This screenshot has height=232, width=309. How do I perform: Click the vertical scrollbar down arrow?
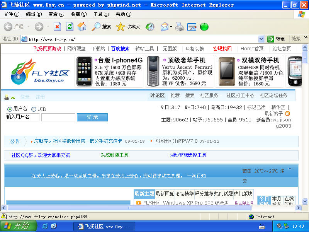[305, 201]
